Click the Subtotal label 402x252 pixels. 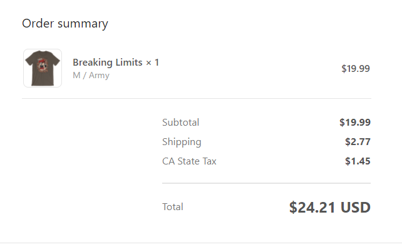(180, 123)
